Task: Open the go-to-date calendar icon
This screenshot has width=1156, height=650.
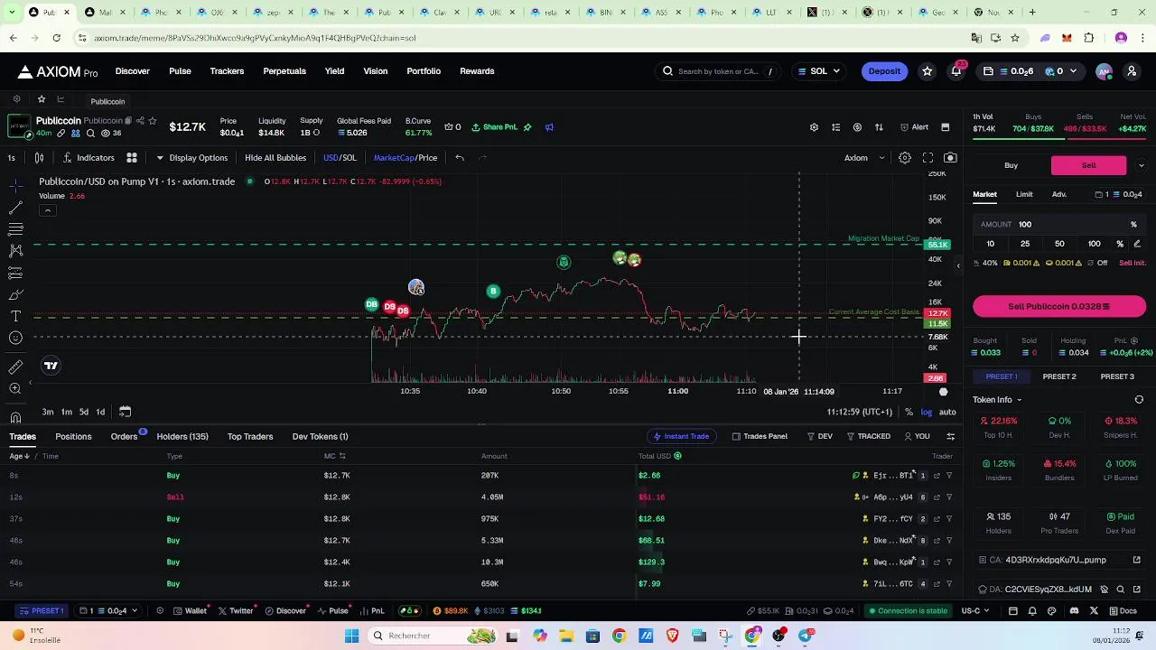Action: pyautogui.click(x=125, y=412)
